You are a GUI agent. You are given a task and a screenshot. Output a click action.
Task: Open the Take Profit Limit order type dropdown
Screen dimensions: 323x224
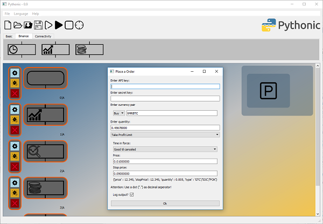[x=165, y=135]
